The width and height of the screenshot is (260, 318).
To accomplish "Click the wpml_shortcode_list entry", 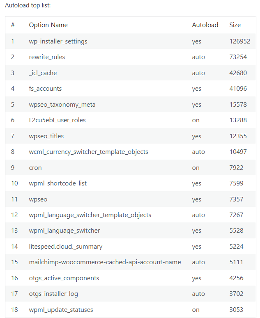I will point(58,183).
